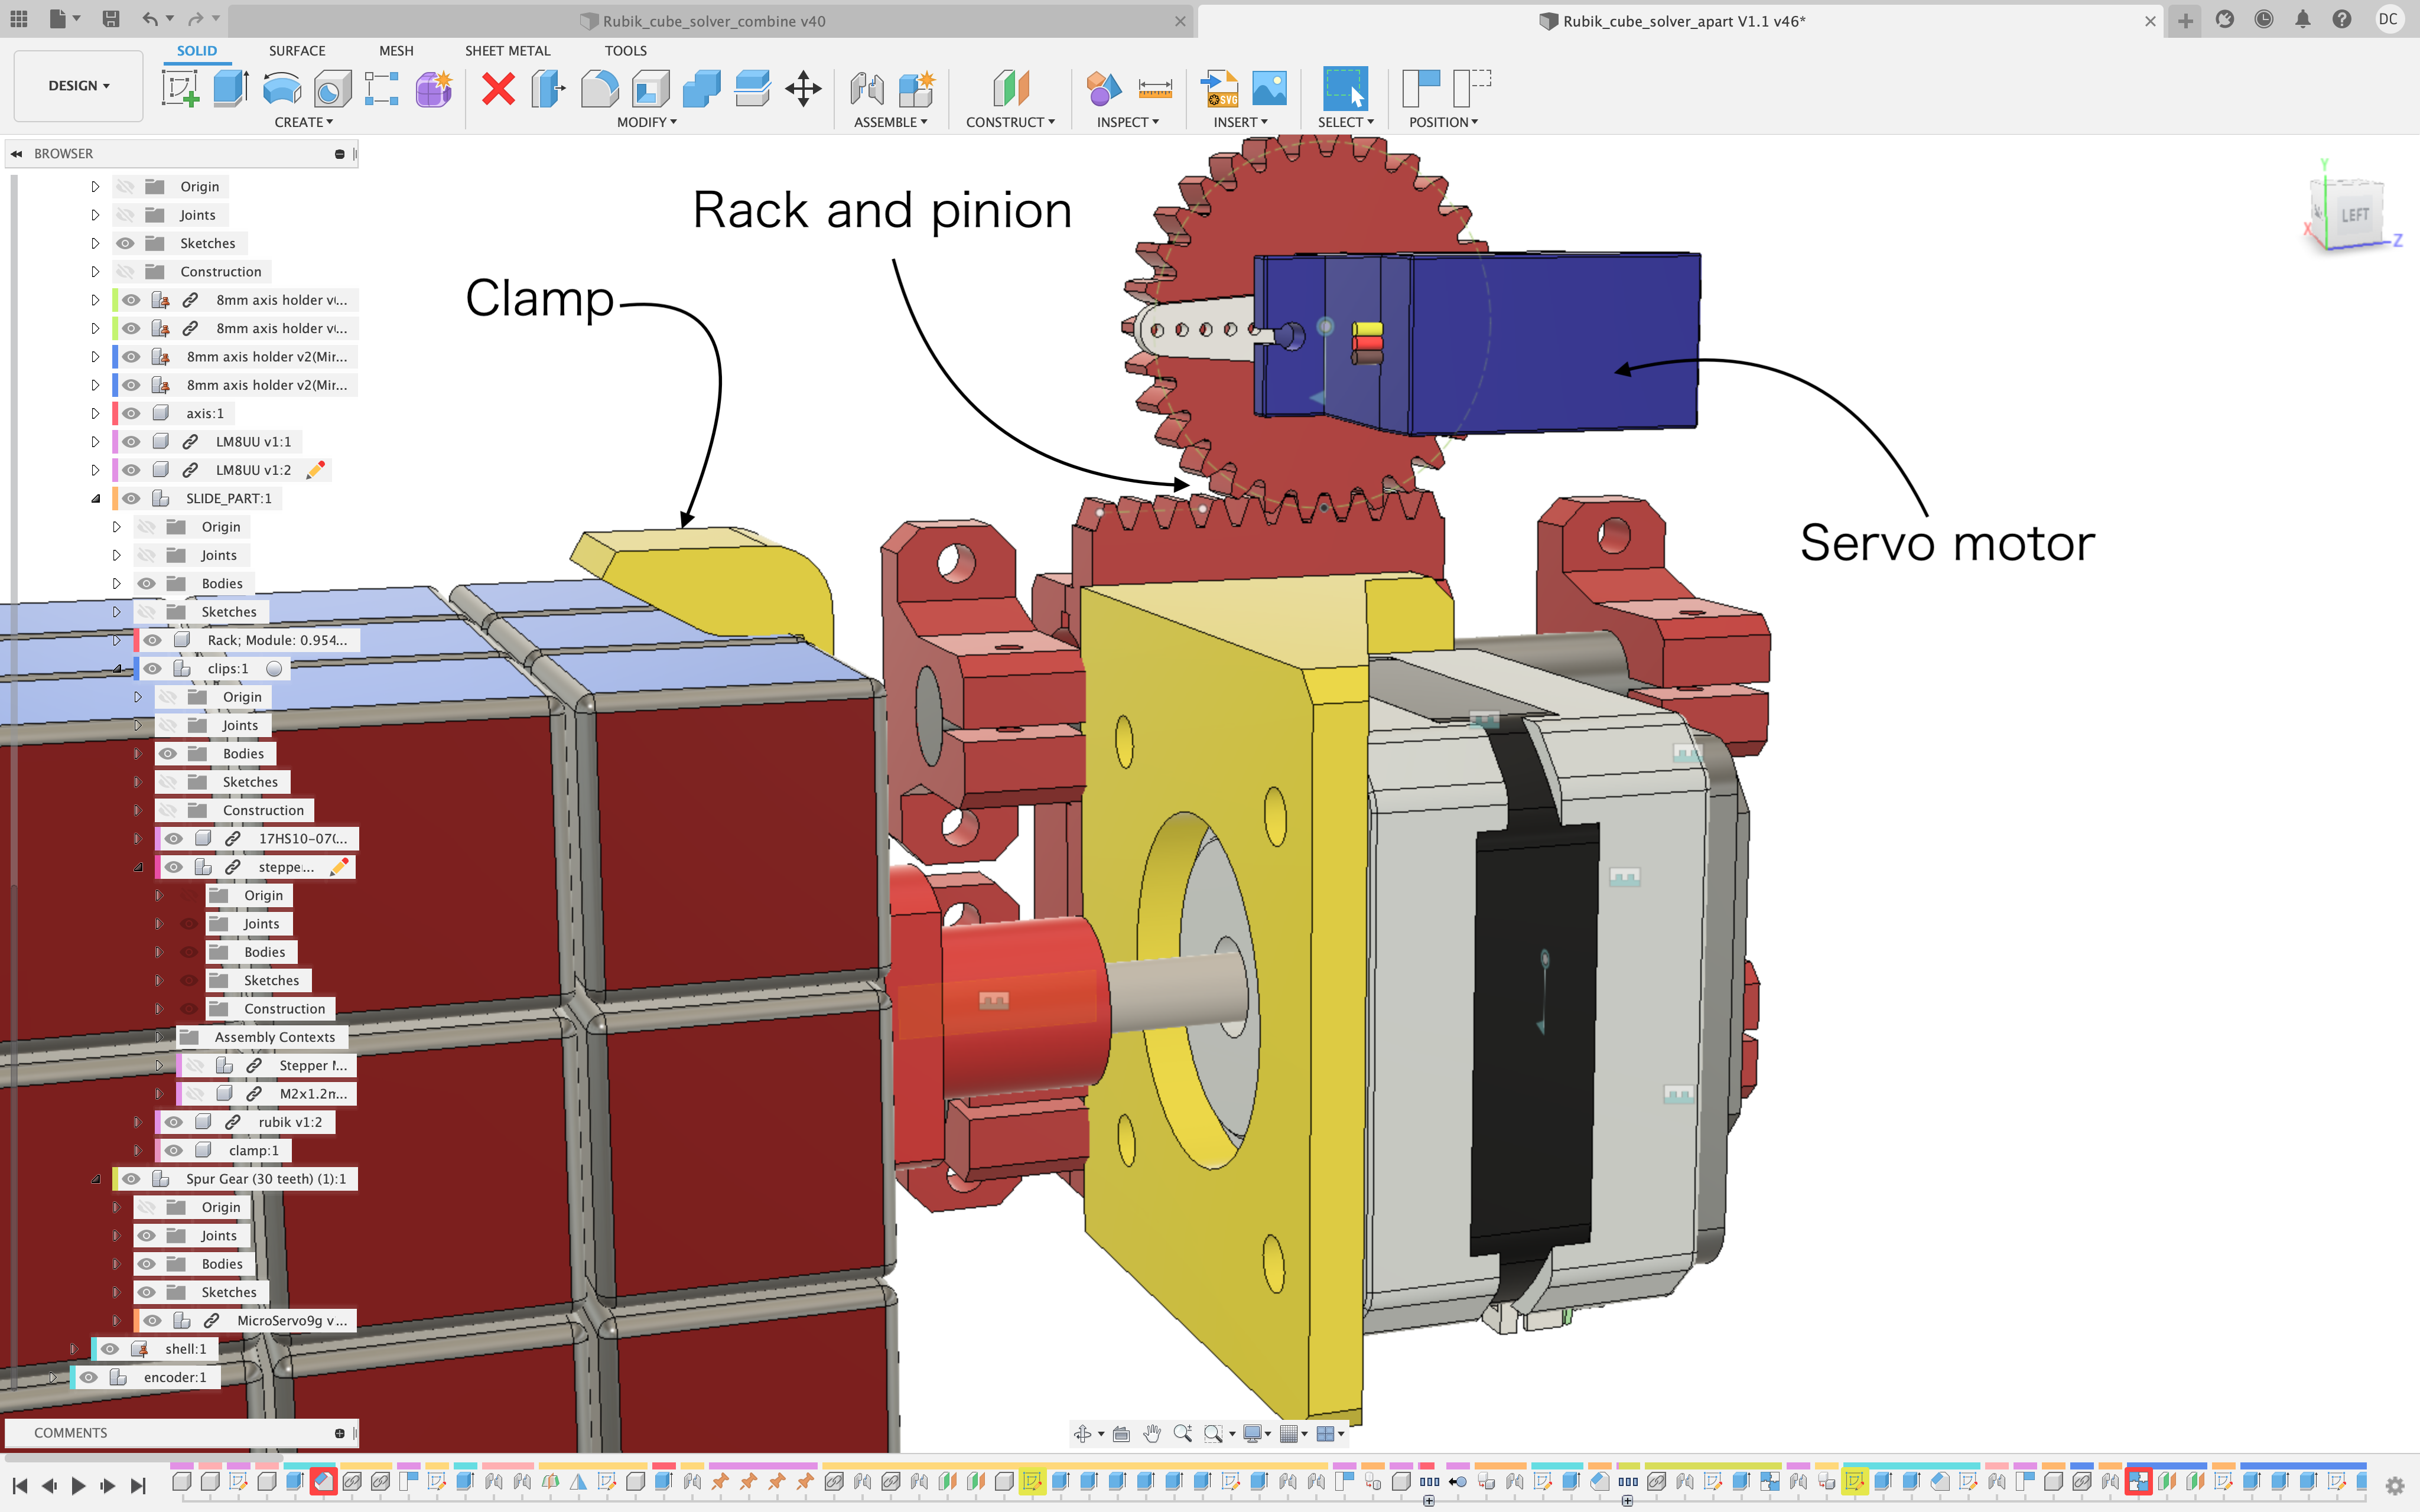Image resolution: width=2420 pixels, height=1512 pixels.
Task: Switch to the SURFACE tab
Action: click(297, 51)
